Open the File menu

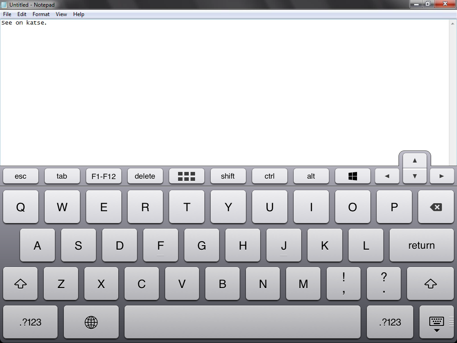click(x=7, y=14)
